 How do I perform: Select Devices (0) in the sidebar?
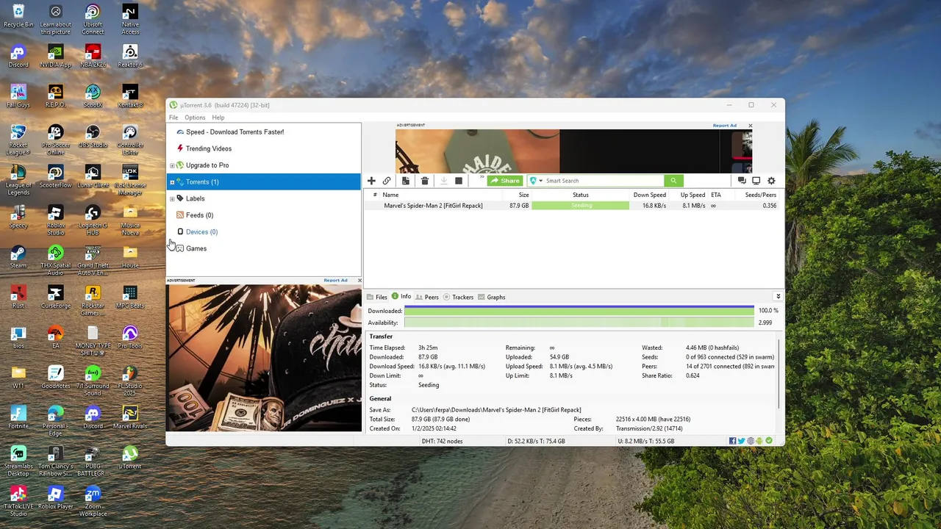pyautogui.click(x=201, y=232)
